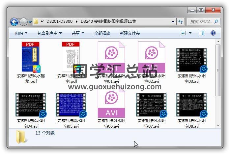Click the vertical scrollbar thumb
The image size is (230, 155).
218,71
